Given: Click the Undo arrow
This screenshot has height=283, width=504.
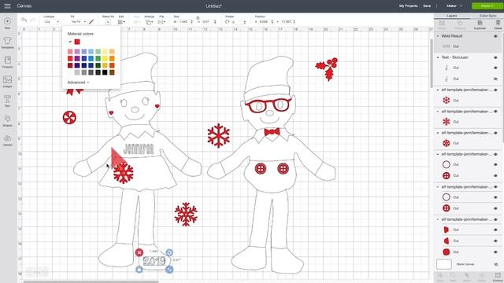Looking at the screenshot, I should (x=24, y=20).
